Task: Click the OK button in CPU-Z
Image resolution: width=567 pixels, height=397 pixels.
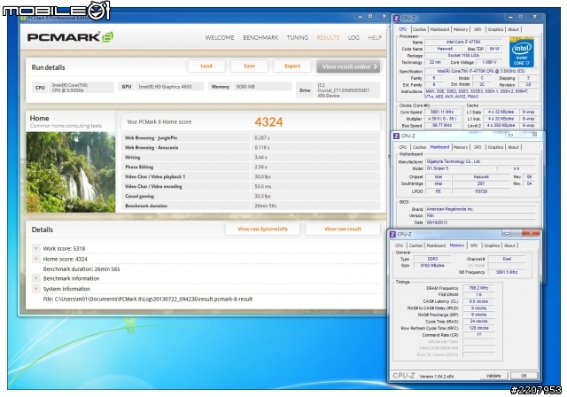Action: tap(524, 376)
